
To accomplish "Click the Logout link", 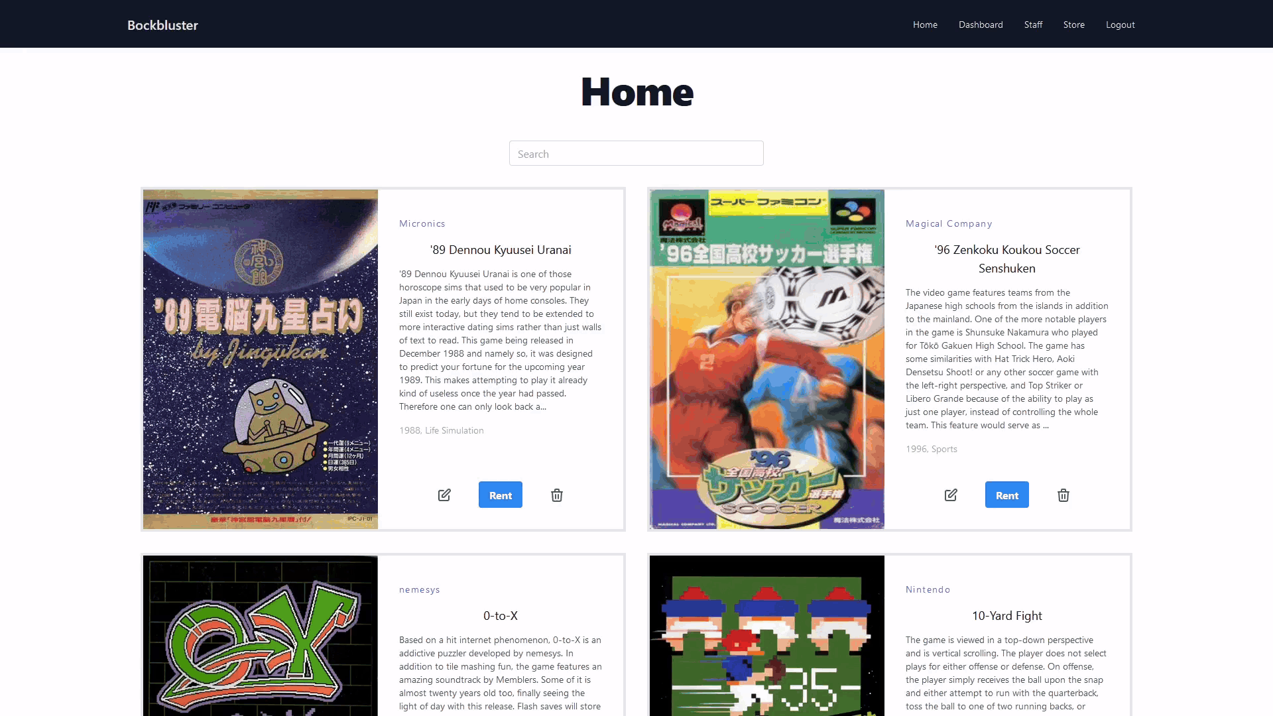I will click(x=1120, y=24).
